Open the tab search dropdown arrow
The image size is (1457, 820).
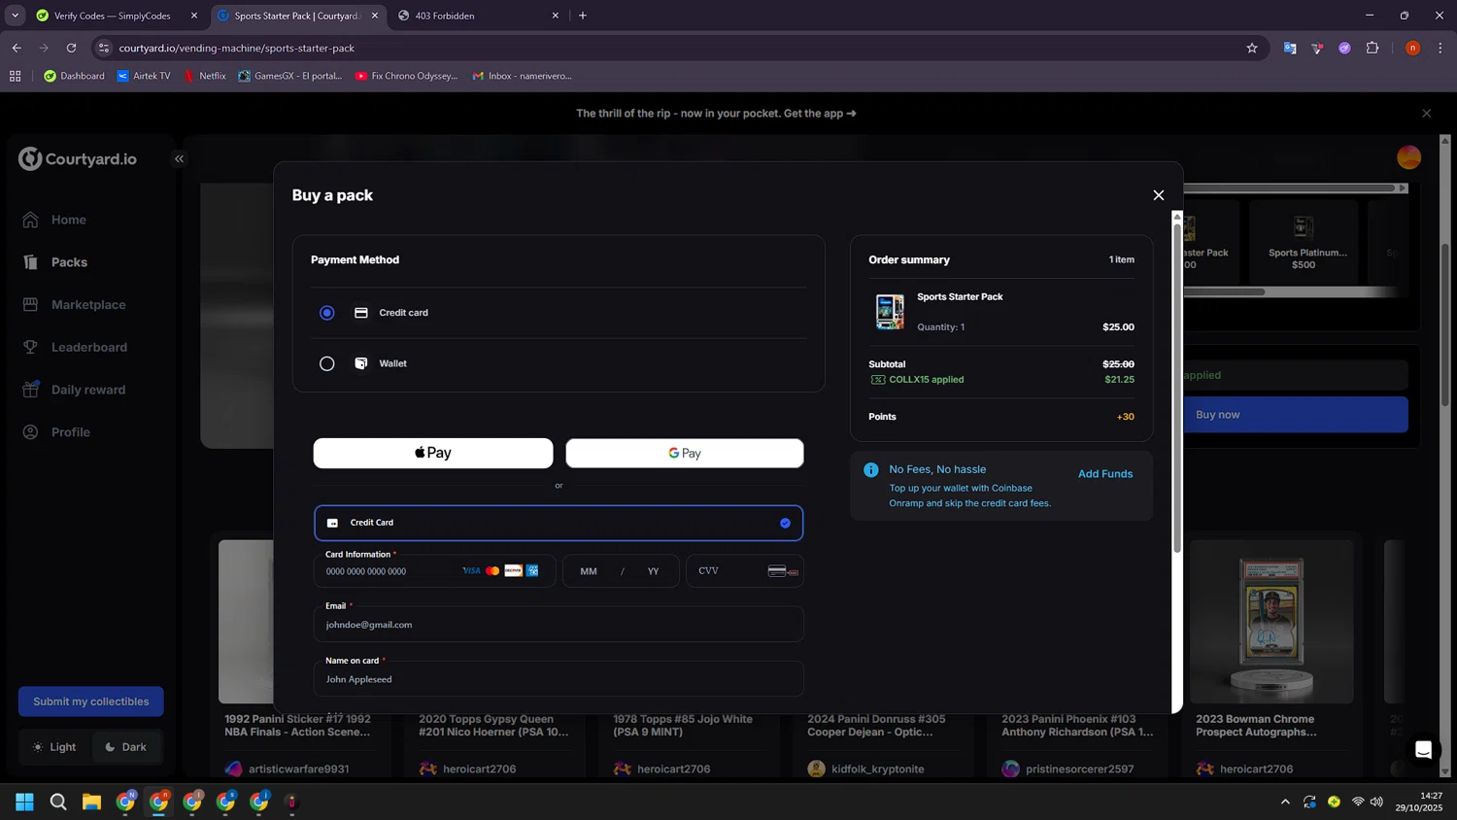[x=15, y=16]
